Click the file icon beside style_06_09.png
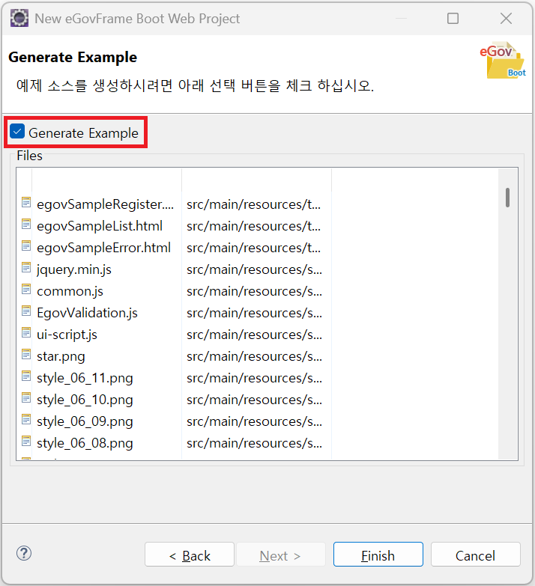535x586 pixels. tap(26, 419)
